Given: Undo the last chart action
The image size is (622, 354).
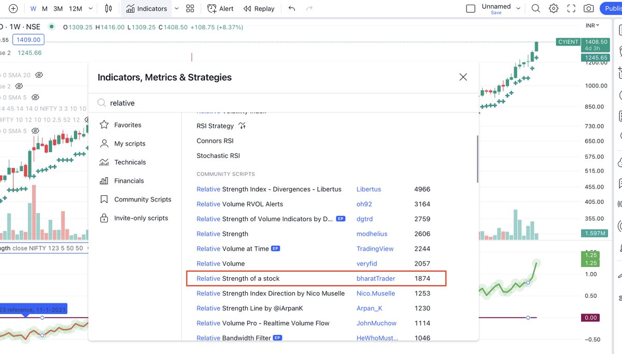Looking at the screenshot, I should click(x=292, y=9).
